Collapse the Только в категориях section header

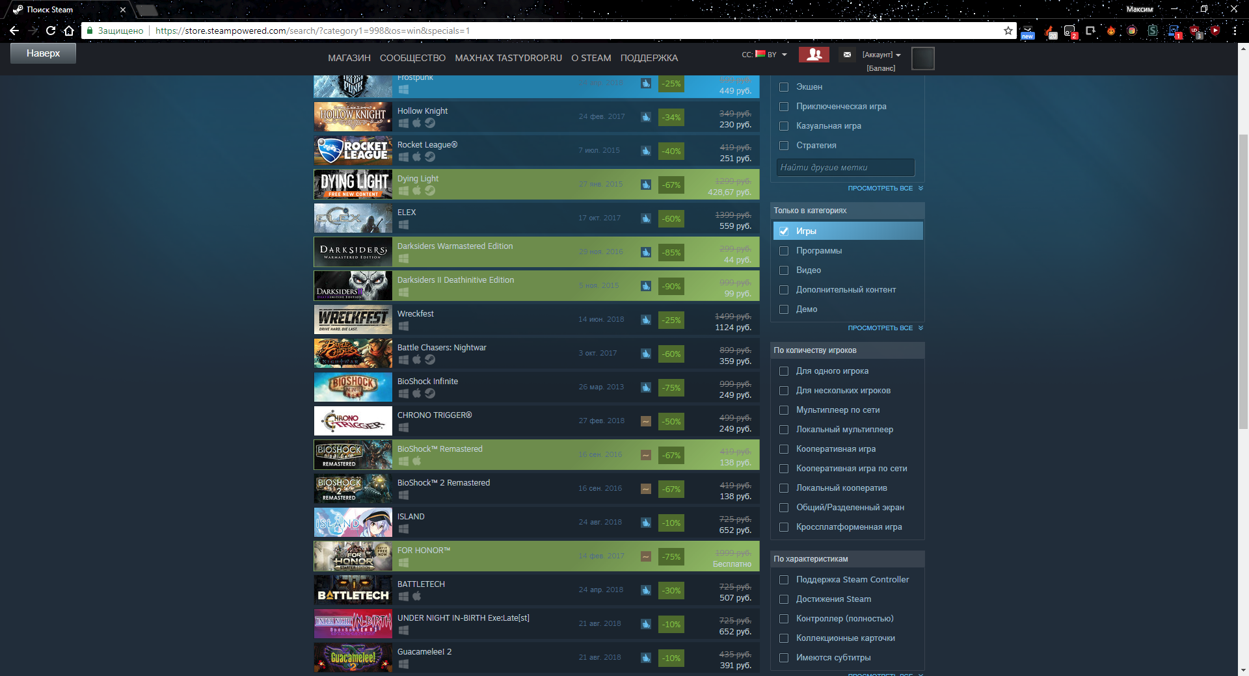[847, 211]
